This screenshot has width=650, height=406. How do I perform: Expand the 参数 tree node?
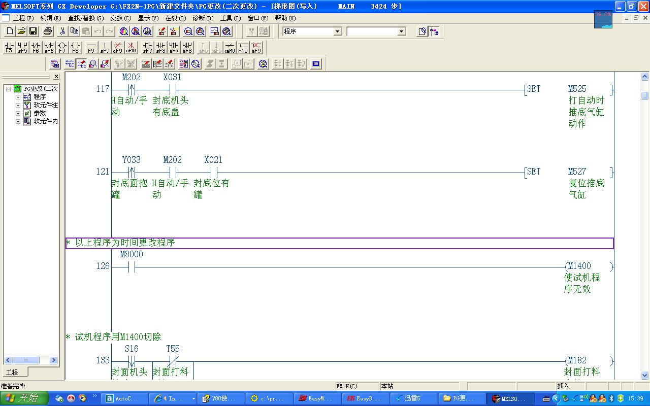(x=18, y=113)
